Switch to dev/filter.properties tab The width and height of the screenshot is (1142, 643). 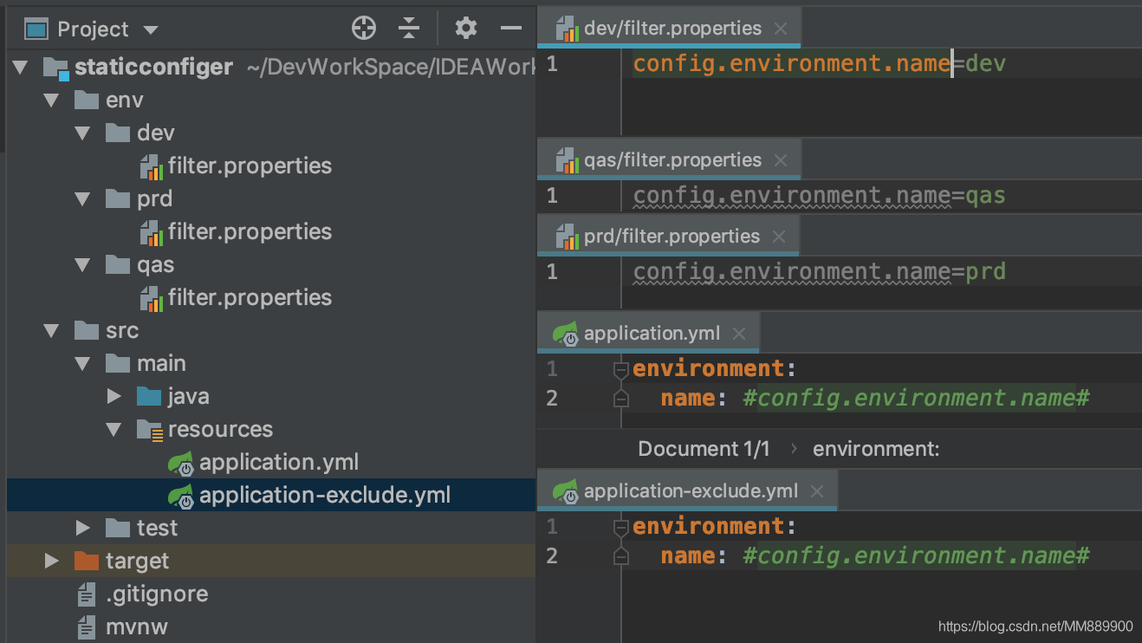pos(669,29)
